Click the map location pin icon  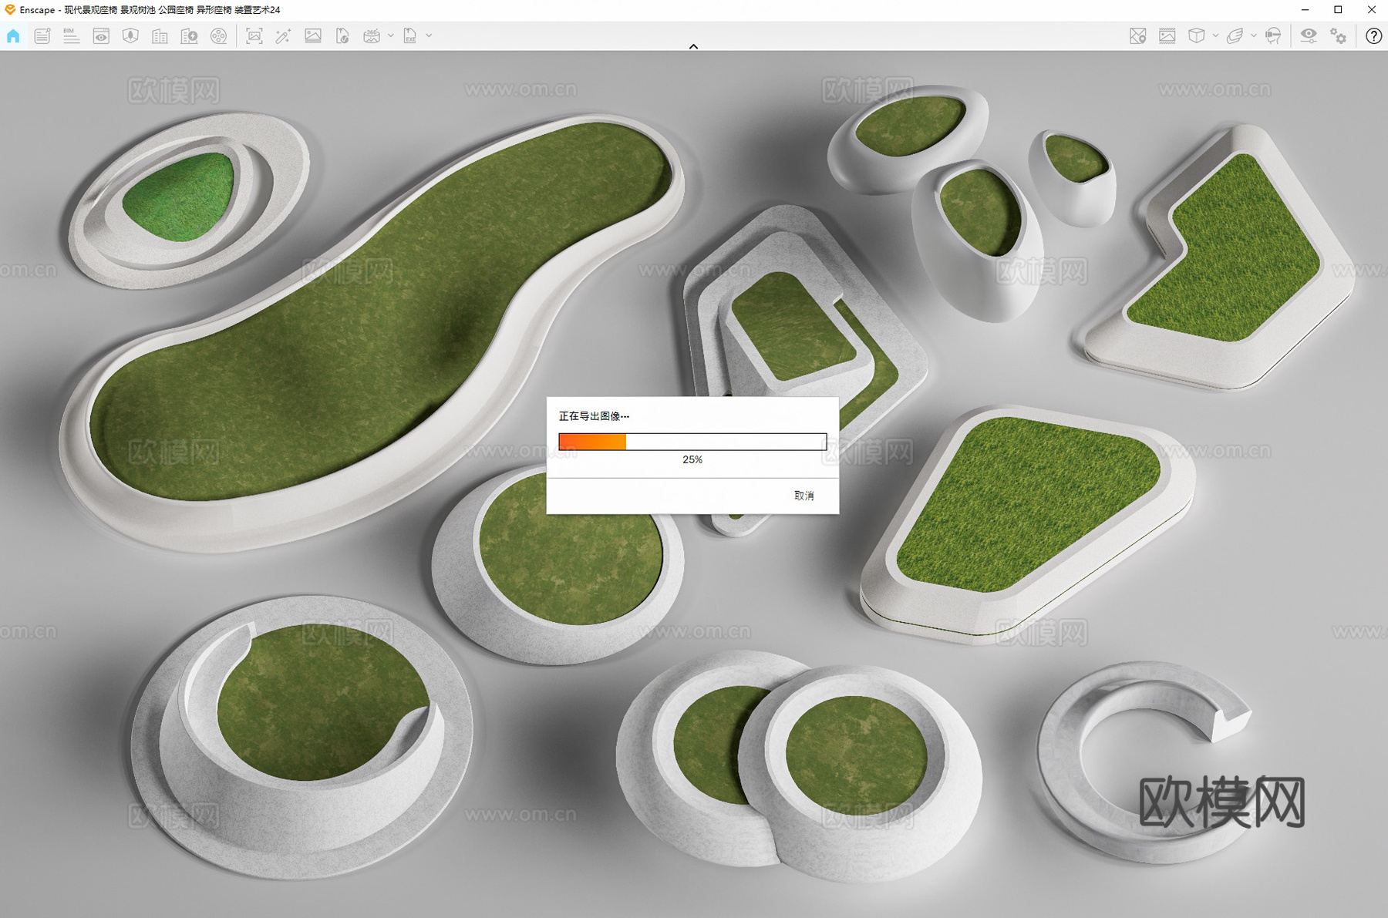pos(1137,35)
